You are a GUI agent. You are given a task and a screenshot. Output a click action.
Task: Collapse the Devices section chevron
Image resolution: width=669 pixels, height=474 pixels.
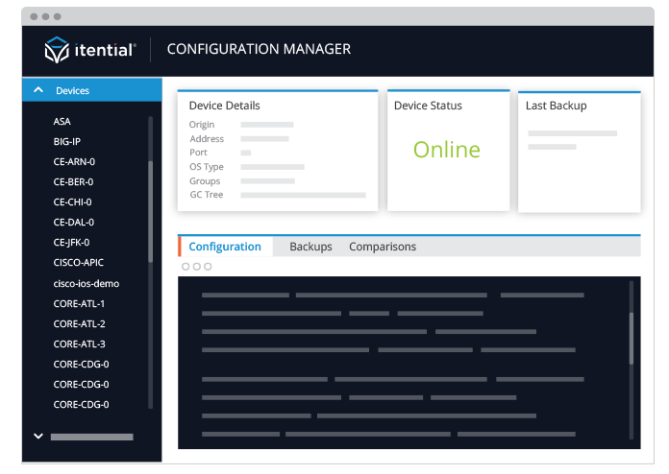point(38,90)
